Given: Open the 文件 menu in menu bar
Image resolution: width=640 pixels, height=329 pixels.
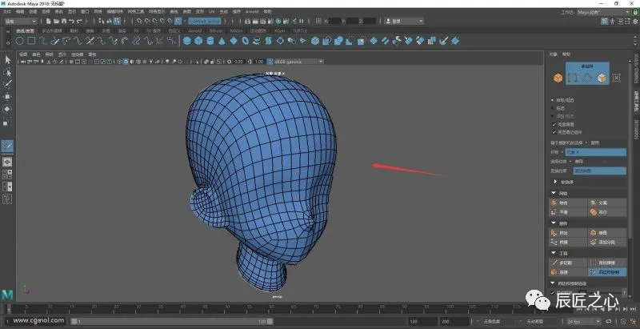Looking at the screenshot, I should [6, 13].
